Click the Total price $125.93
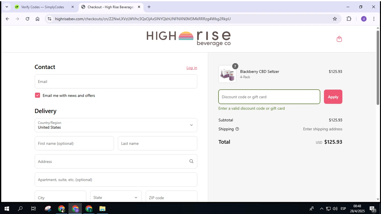 point(333,142)
